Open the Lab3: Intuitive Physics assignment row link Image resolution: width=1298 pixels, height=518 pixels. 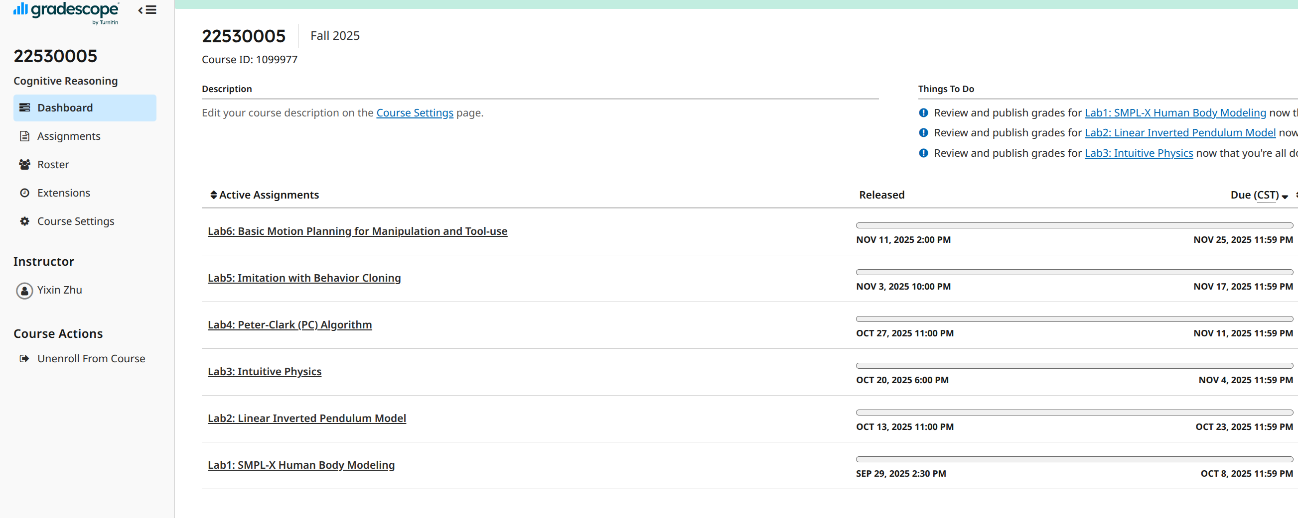(x=264, y=372)
